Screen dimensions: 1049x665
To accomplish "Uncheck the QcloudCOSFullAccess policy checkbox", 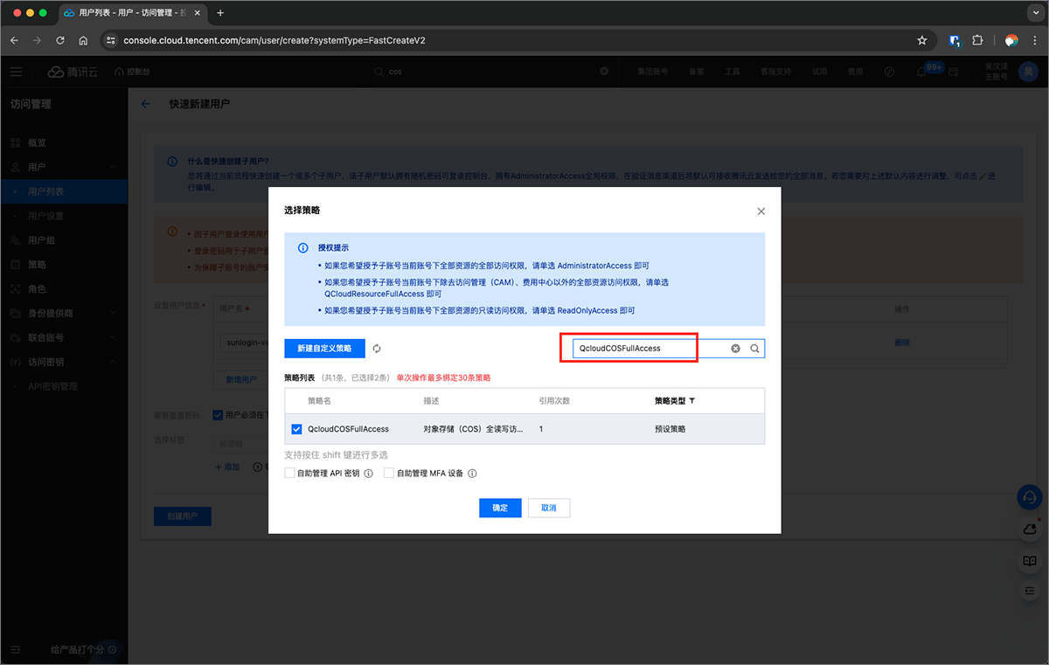I will click(296, 429).
